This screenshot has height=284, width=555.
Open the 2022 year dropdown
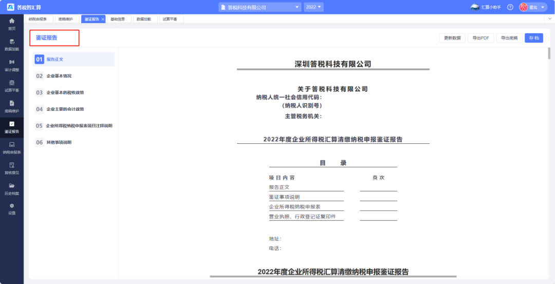313,7
